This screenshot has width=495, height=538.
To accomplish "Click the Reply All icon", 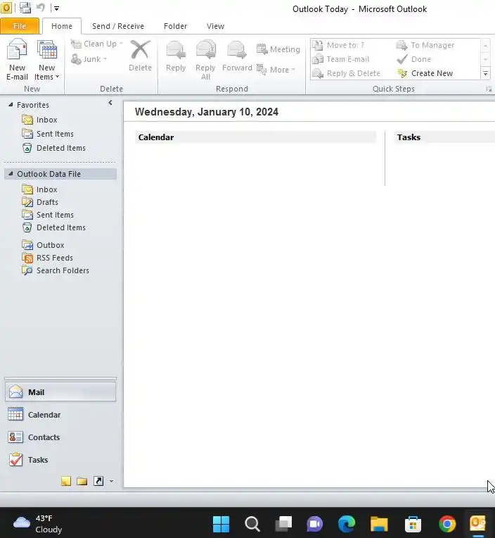I will pyautogui.click(x=205, y=60).
